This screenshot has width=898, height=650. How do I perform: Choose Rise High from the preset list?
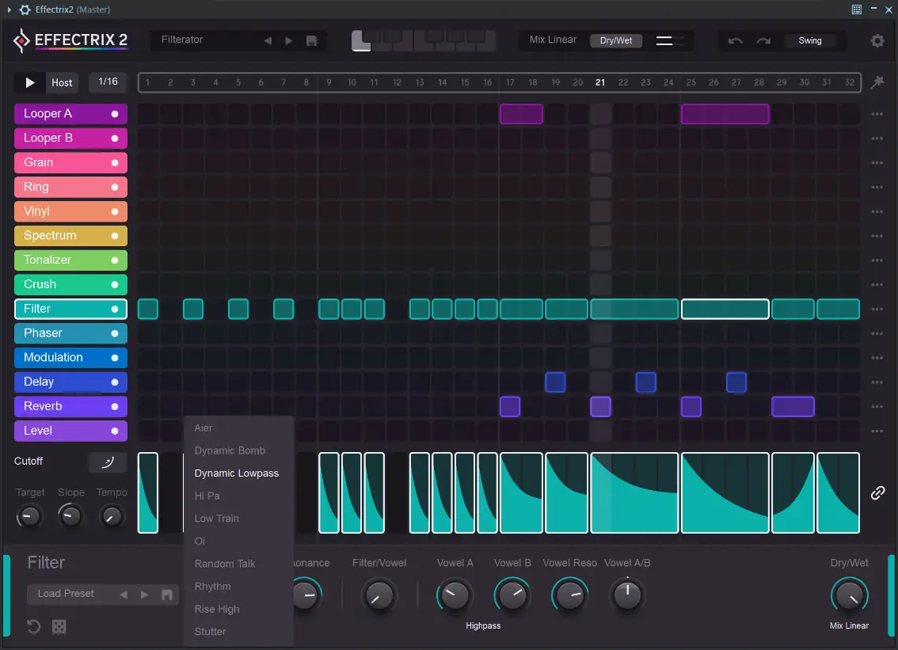pos(217,610)
